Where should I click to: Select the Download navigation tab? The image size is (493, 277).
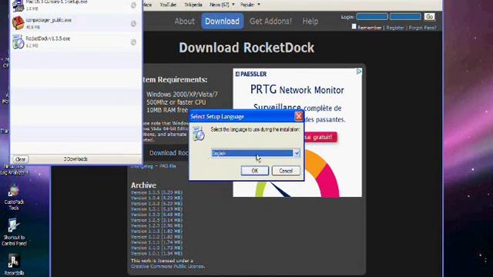pos(223,21)
